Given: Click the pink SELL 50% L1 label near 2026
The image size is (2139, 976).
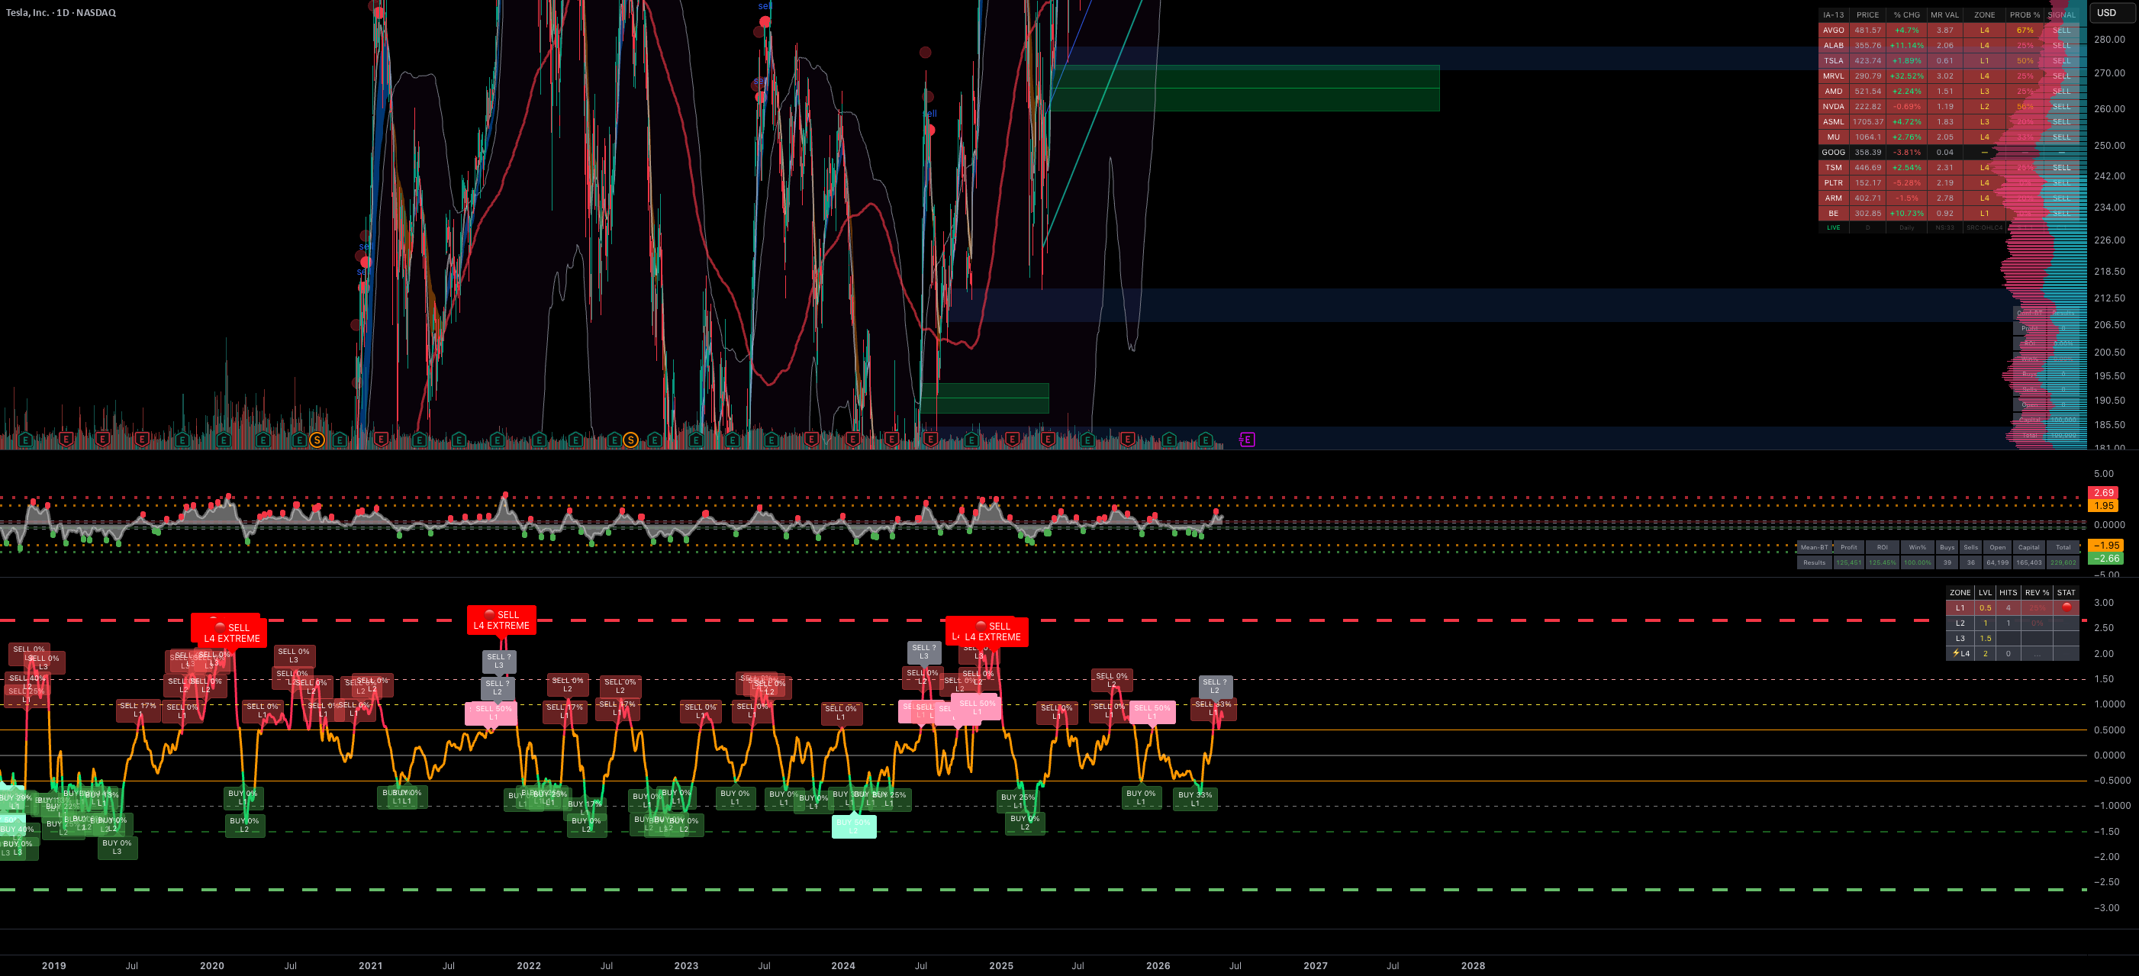Looking at the screenshot, I should tap(1152, 712).
